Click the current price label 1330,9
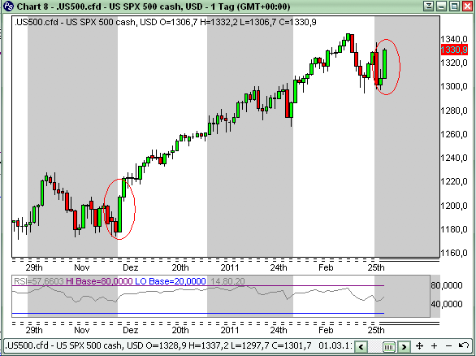Viewport: 476px width, 356px height. (454, 50)
